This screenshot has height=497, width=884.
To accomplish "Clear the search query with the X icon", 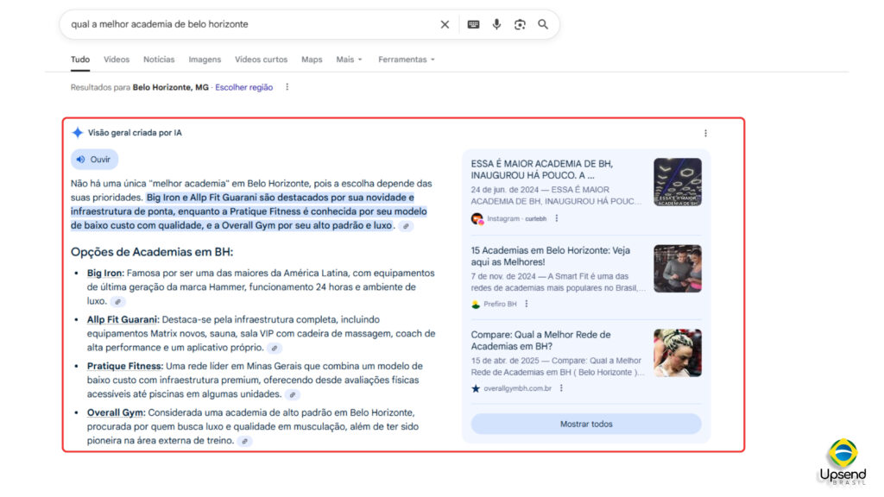I will pyautogui.click(x=445, y=24).
